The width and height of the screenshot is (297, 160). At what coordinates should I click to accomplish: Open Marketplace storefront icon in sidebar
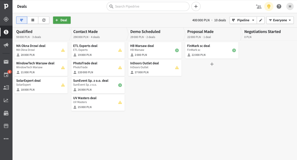[x=6, y=126]
